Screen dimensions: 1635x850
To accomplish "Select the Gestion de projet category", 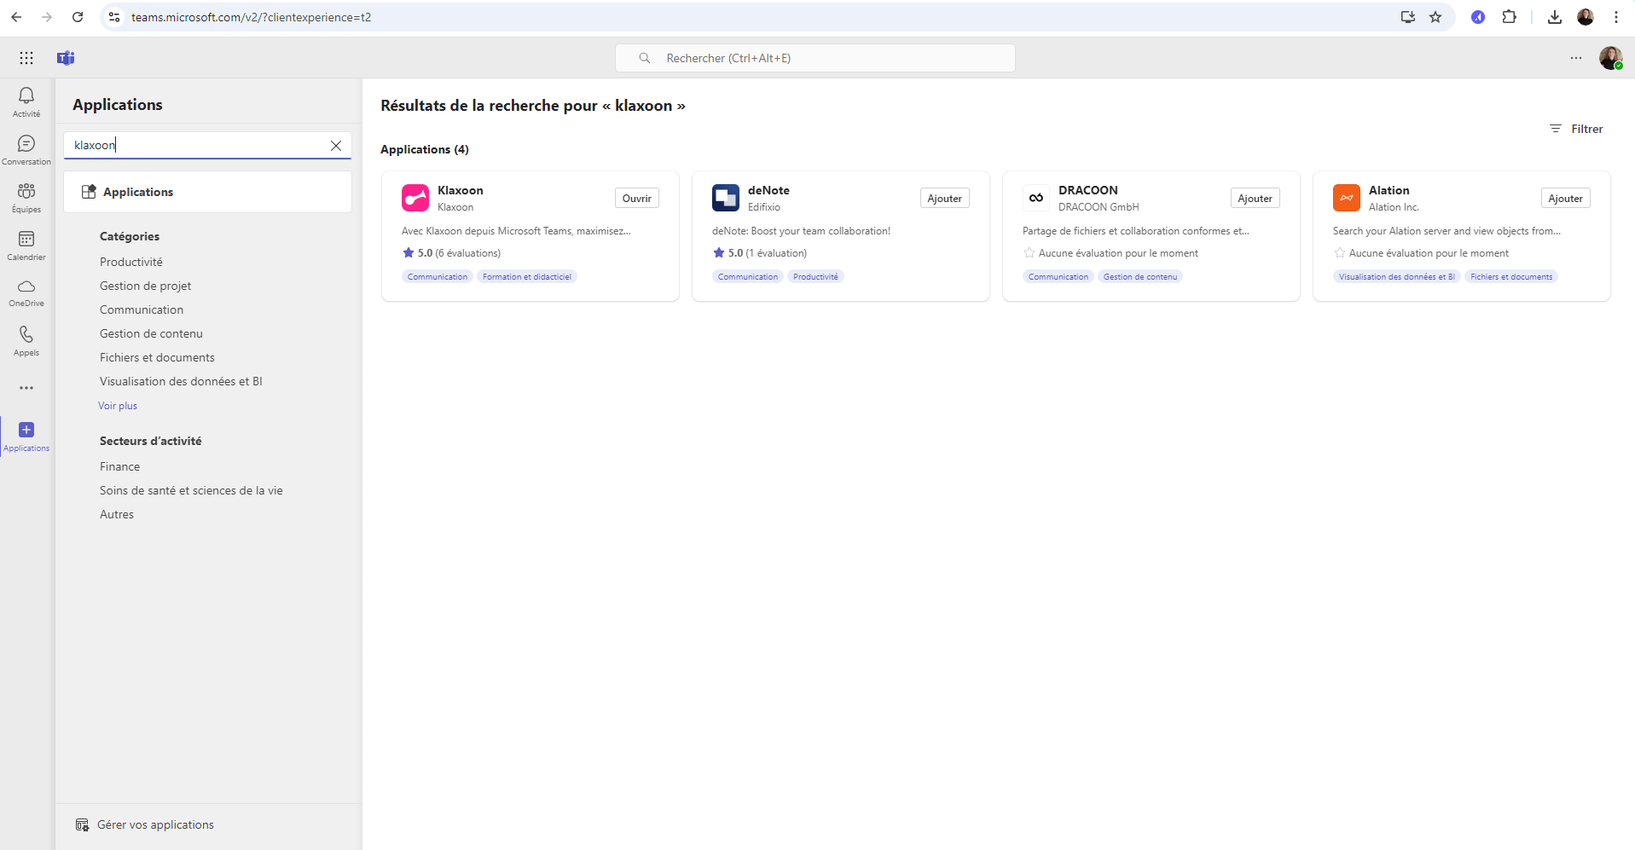I will pos(145,286).
